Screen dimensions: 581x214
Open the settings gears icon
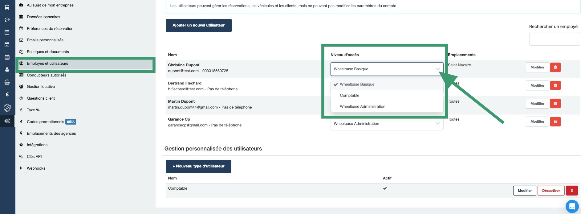tap(7, 121)
